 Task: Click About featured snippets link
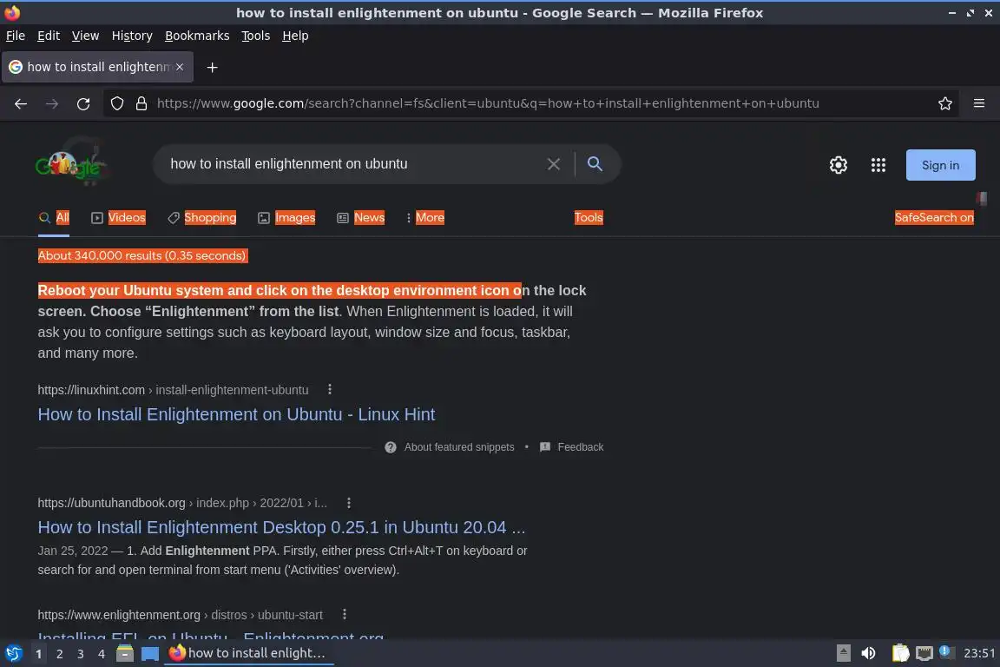[459, 447]
